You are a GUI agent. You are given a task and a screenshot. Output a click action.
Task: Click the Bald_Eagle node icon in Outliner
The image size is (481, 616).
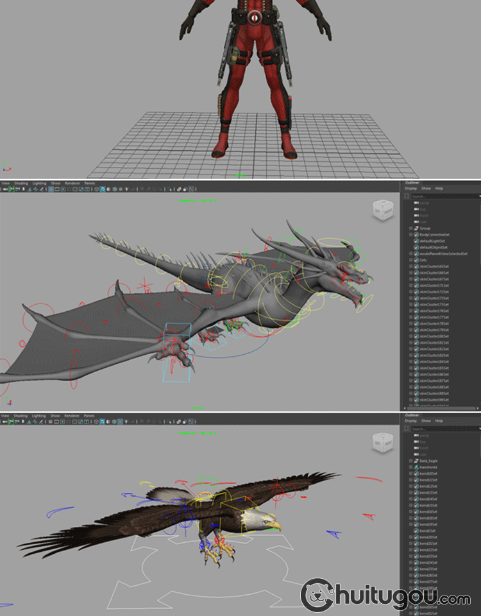click(x=416, y=461)
